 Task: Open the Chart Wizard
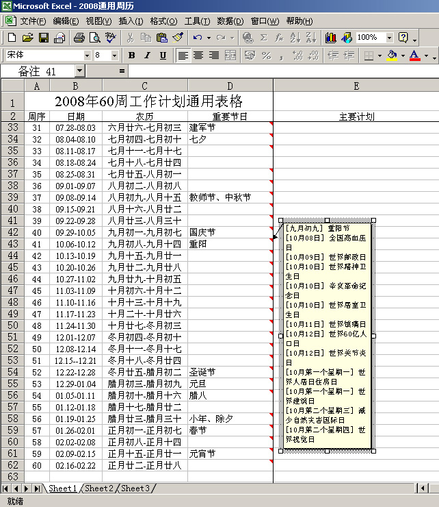(x=331, y=38)
